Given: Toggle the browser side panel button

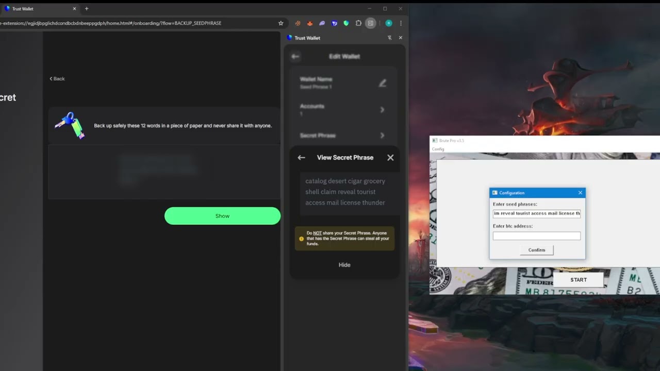Looking at the screenshot, I should 370,23.
